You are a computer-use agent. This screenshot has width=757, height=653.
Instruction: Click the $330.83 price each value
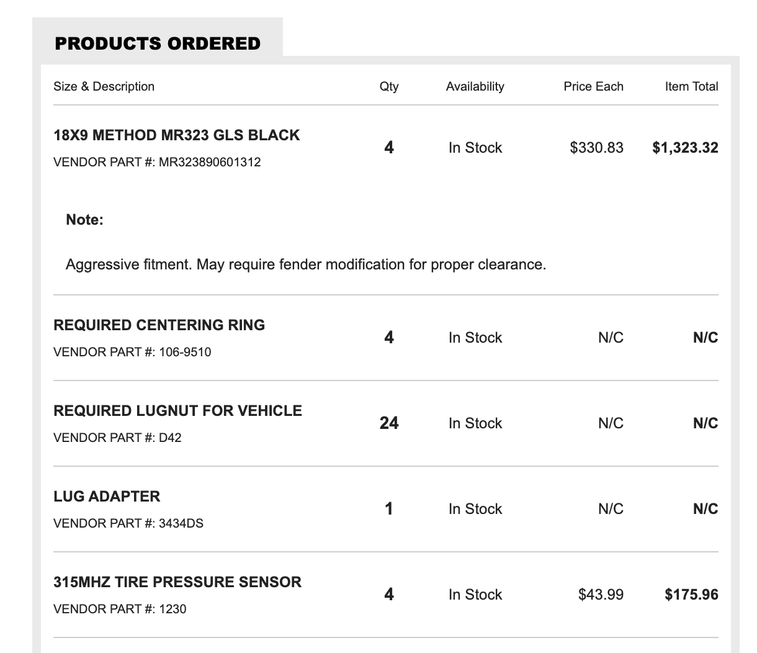[596, 148]
